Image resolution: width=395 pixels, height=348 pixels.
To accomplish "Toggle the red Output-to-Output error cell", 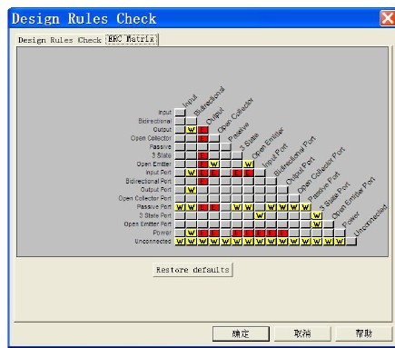I will 202,130.
